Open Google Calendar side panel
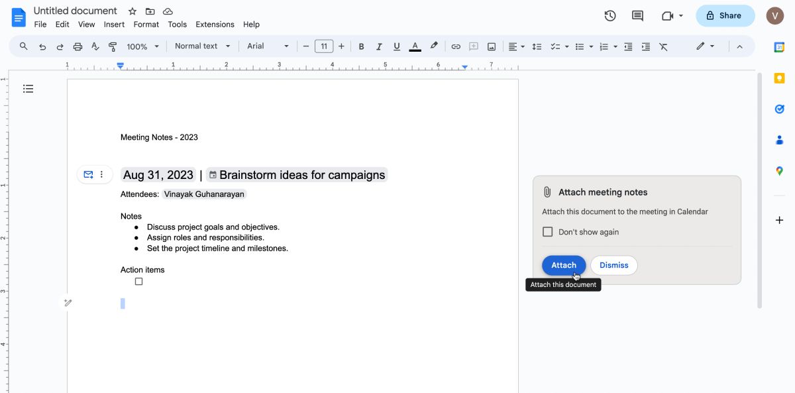 [x=779, y=47]
